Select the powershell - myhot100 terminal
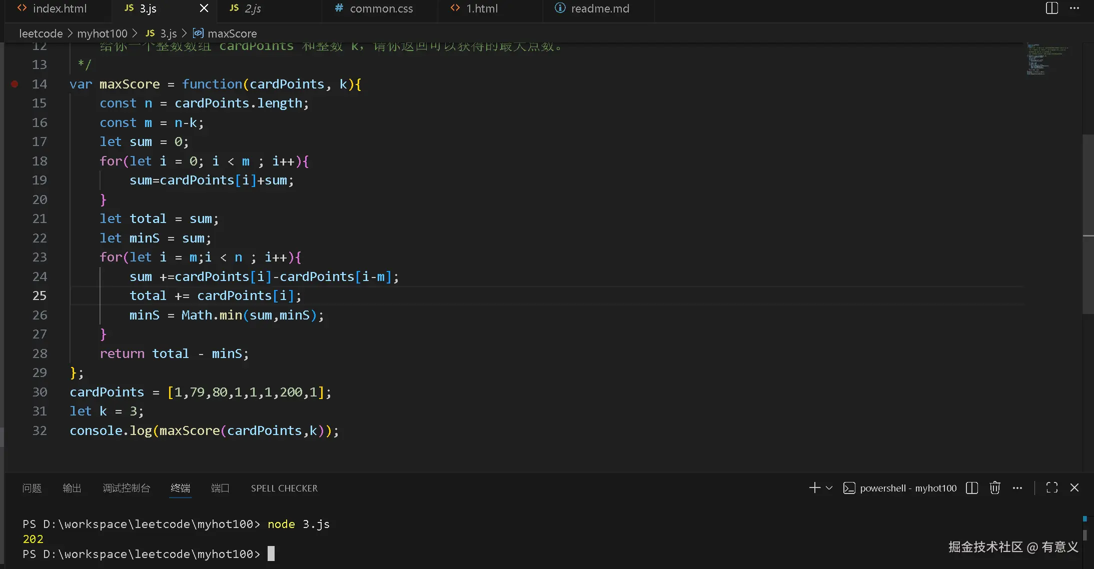The height and width of the screenshot is (569, 1094). coord(900,488)
